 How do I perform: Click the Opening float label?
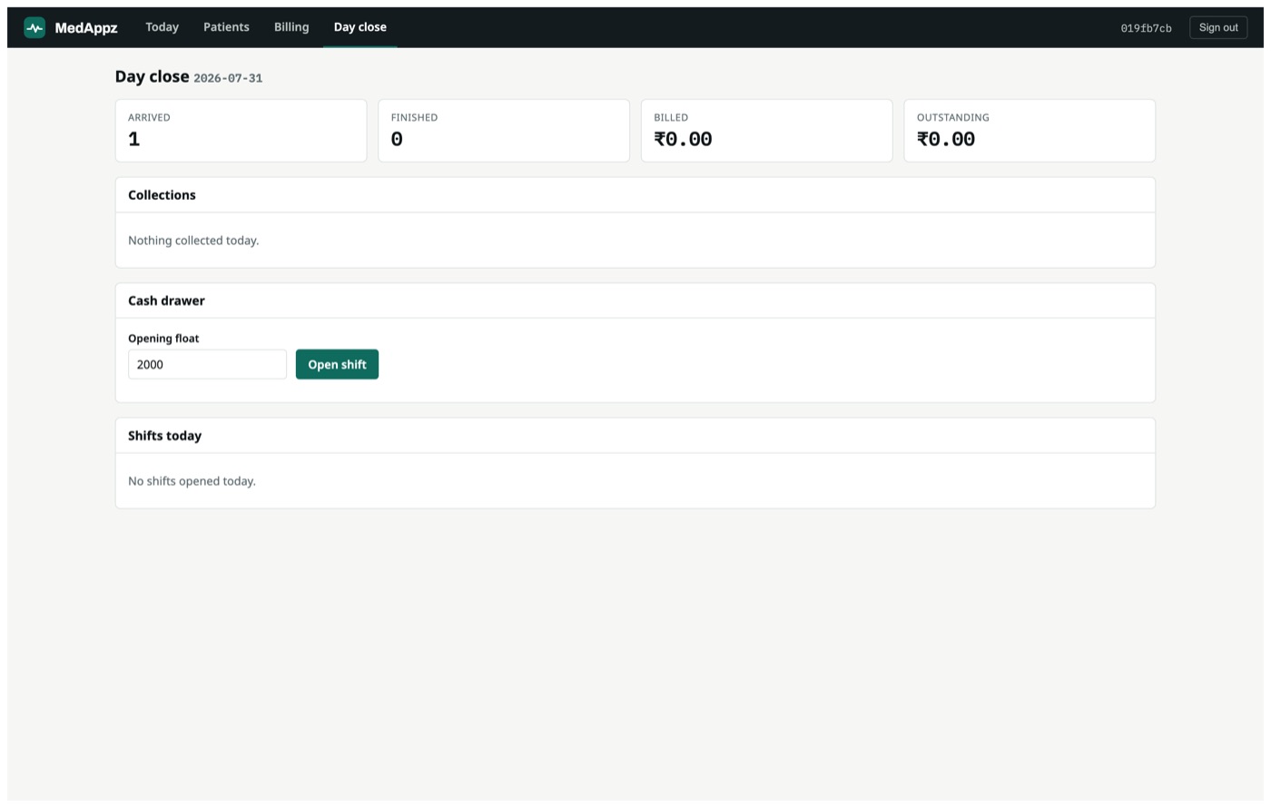coord(163,338)
